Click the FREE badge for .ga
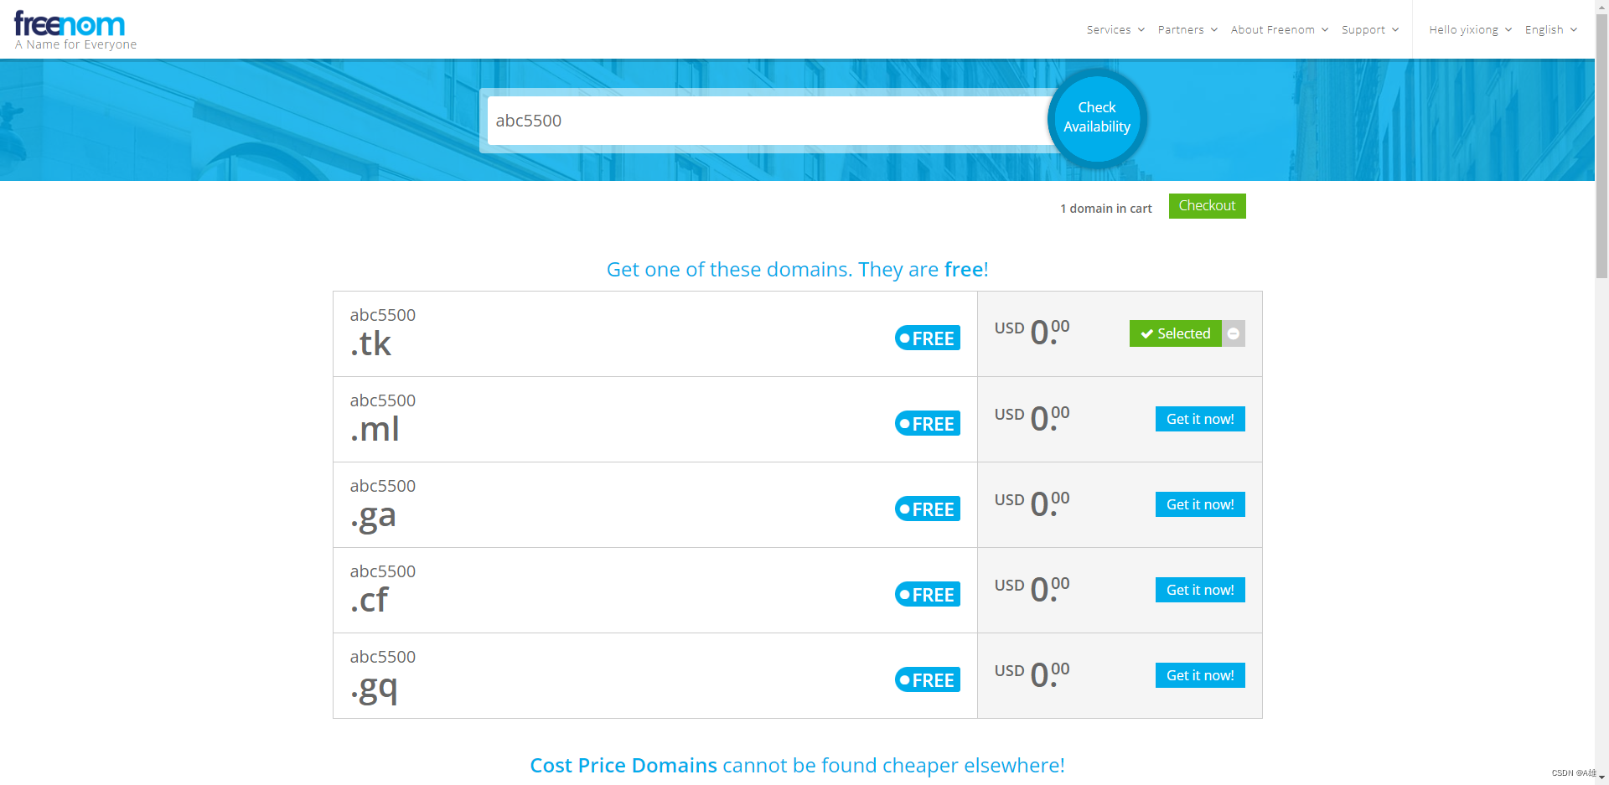The image size is (1609, 785). (928, 509)
